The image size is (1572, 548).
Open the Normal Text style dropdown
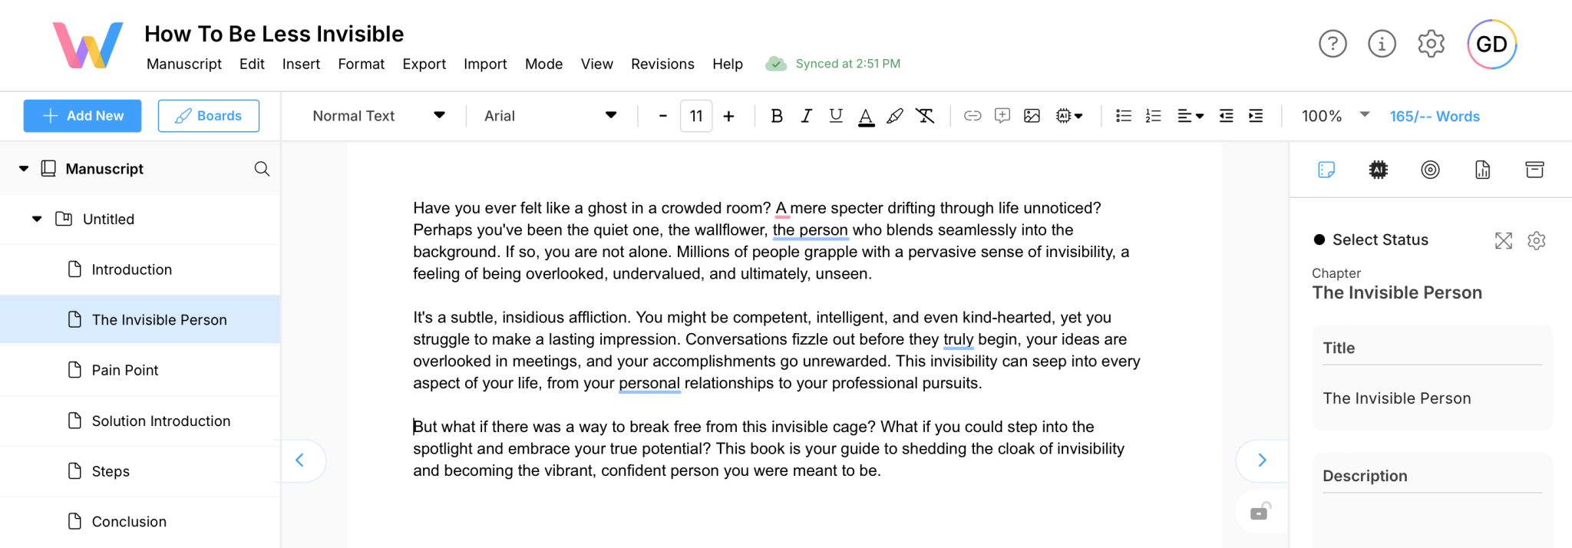pos(378,116)
